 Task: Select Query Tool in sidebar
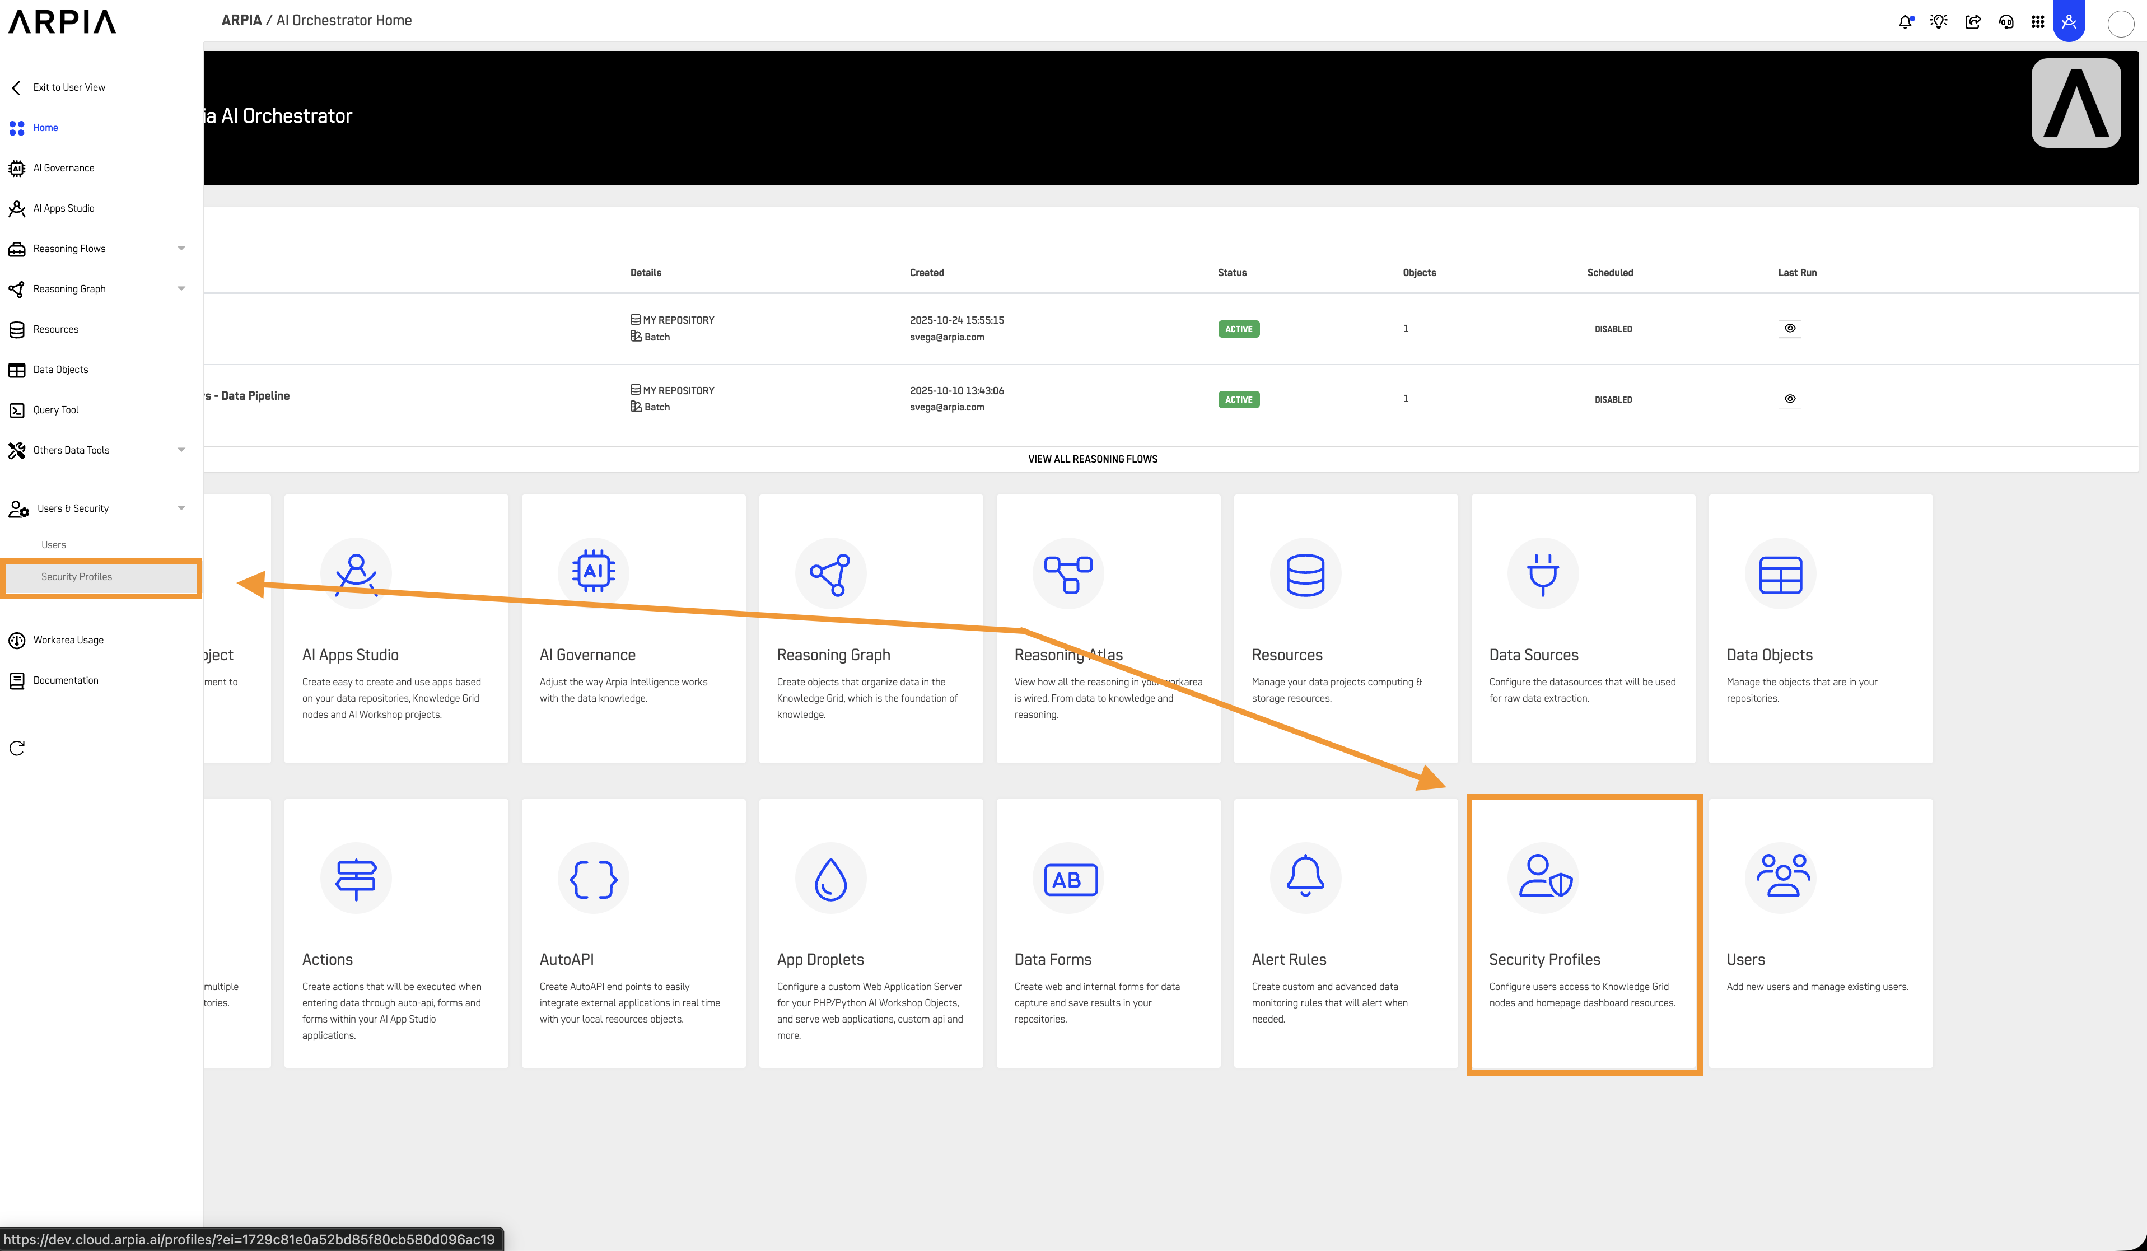click(56, 410)
